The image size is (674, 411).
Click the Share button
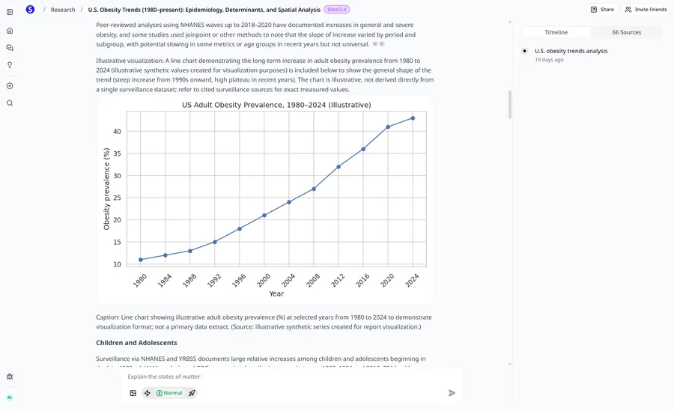pyautogui.click(x=602, y=10)
